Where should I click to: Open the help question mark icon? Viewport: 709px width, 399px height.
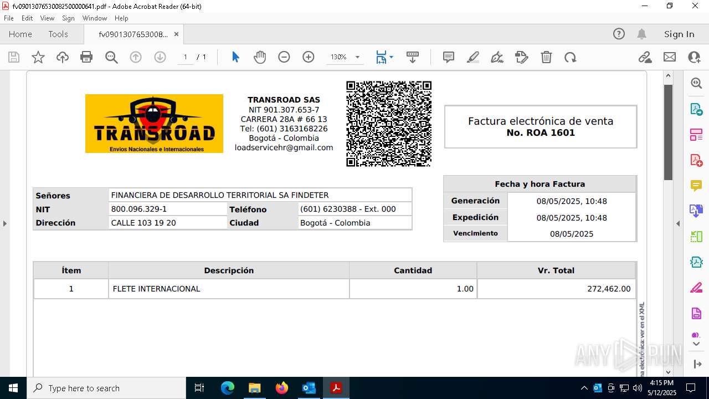click(x=619, y=34)
